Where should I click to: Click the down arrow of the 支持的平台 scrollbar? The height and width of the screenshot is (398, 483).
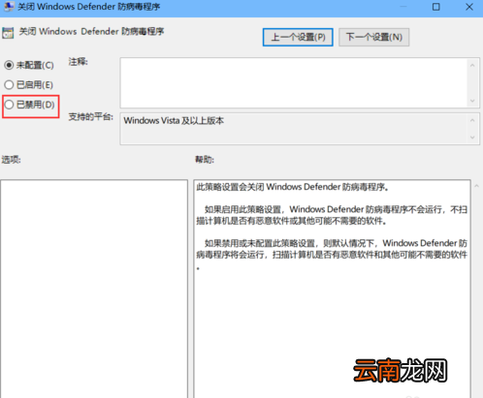pos(472,138)
